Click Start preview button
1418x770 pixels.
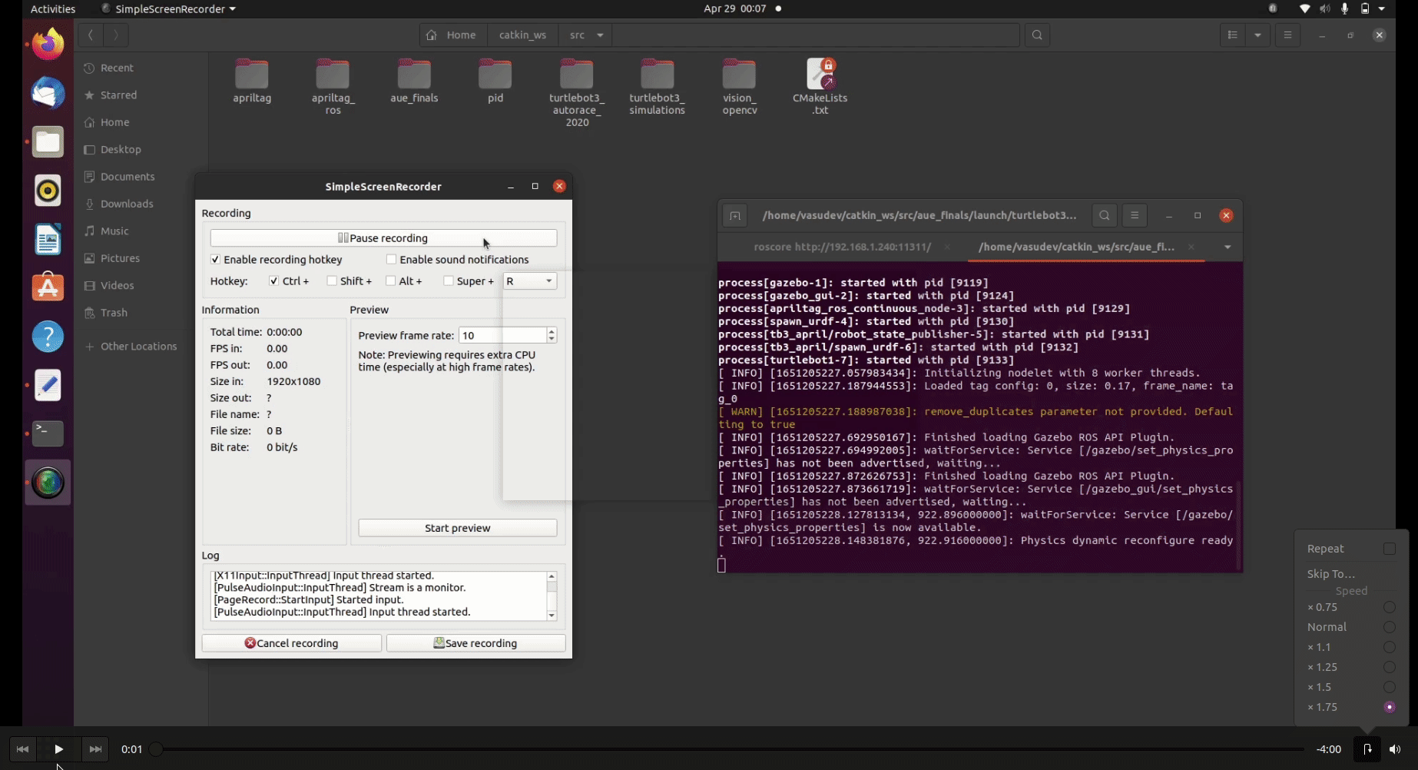click(457, 528)
